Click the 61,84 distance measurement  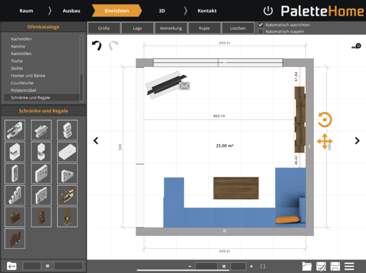(296, 76)
